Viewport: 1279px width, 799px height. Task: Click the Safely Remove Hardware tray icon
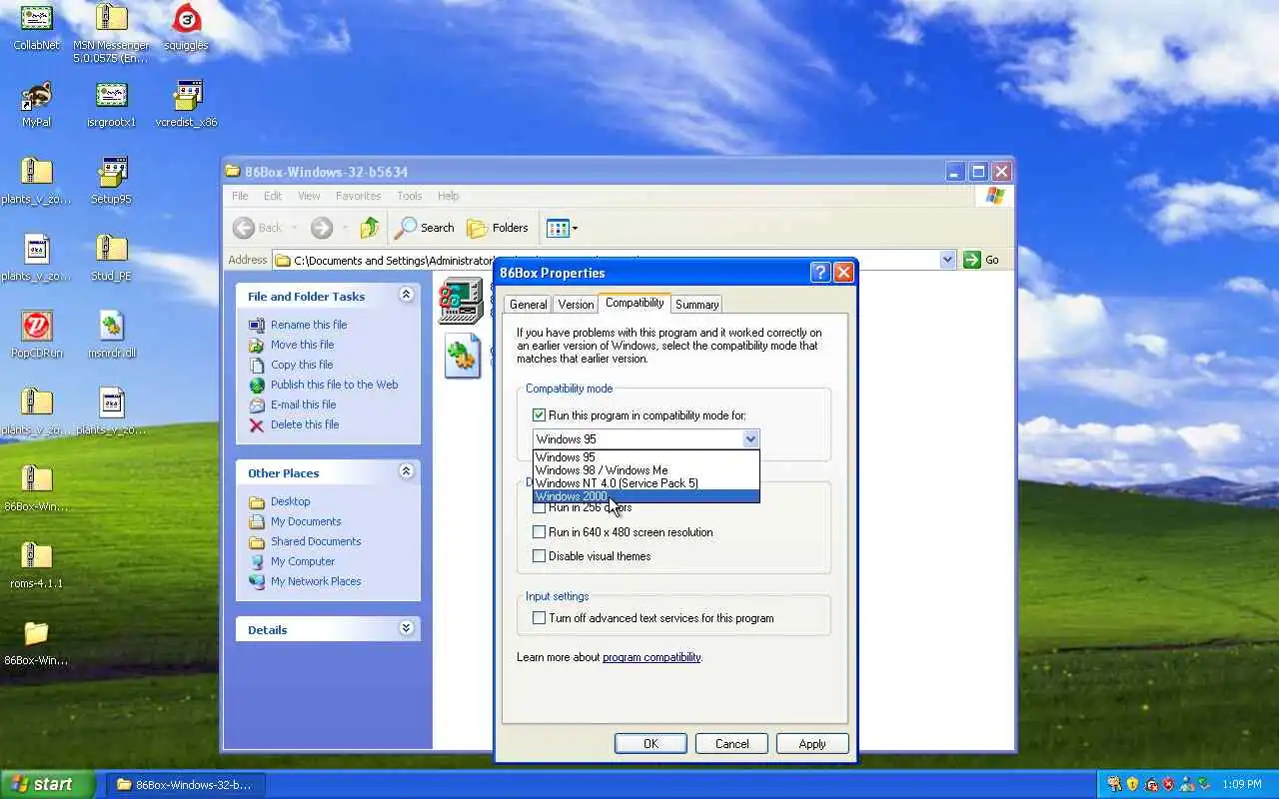click(1204, 784)
